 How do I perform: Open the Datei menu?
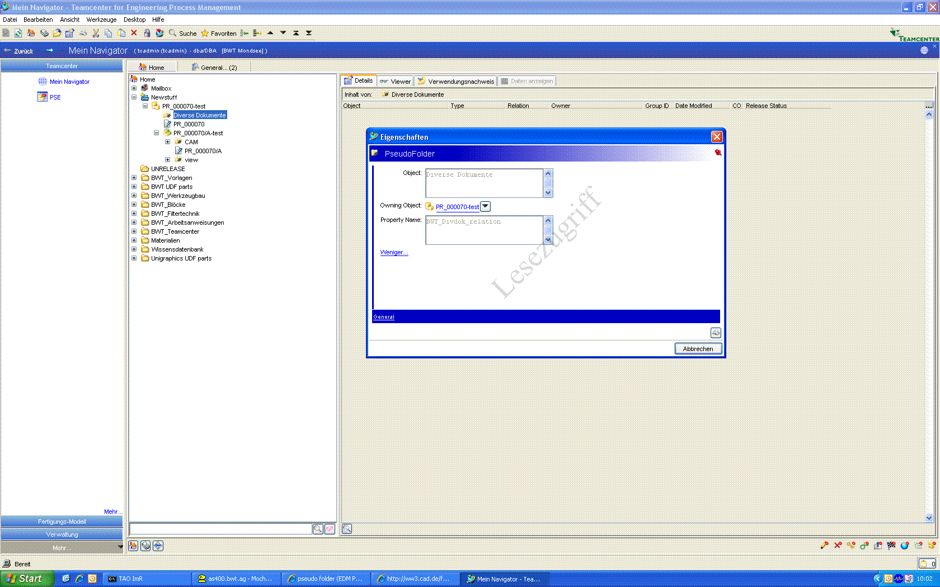[10, 20]
